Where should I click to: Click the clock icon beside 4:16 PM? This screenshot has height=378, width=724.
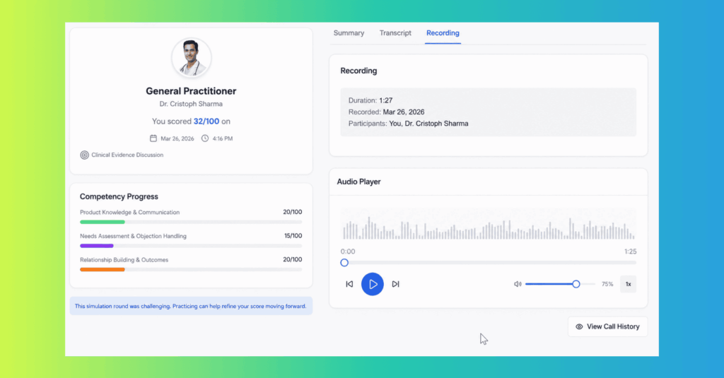(x=205, y=138)
